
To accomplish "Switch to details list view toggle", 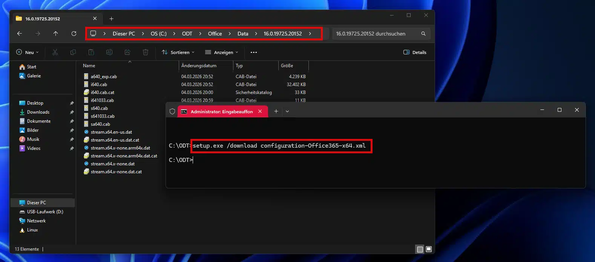I will pyautogui.click(x=420, y=249).
